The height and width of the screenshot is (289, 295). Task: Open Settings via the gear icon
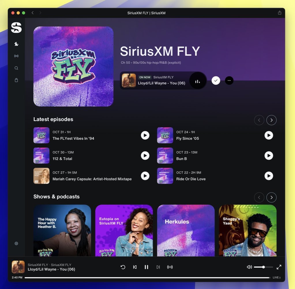coord(16,243)
